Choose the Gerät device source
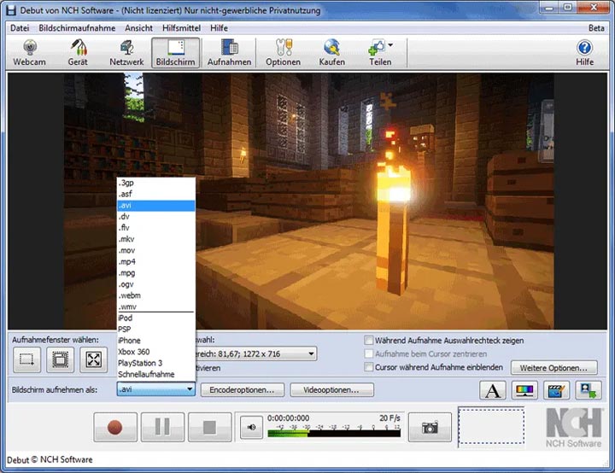This screenshot has width=615, height=473. pyautogui.click(x=78, y=53)
